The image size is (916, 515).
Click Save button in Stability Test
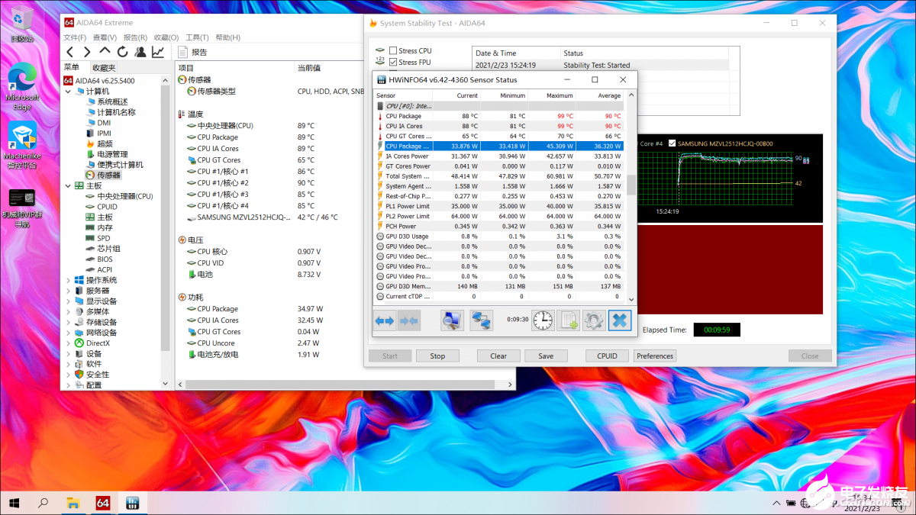pyautogui.click(x=546, y=356)
